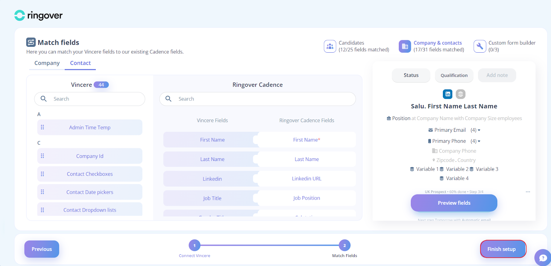551x266 pixels.
Task: Expand the Primary Email dropdown arrow
Action: [479, 130]
